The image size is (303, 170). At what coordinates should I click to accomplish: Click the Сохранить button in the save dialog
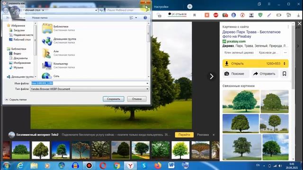click(114, 99)
